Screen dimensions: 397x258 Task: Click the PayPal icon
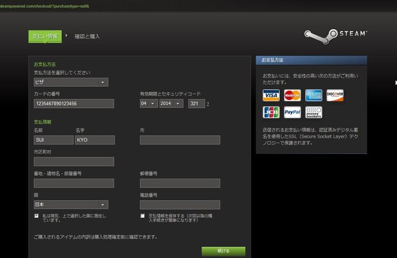tap(292, 112)
